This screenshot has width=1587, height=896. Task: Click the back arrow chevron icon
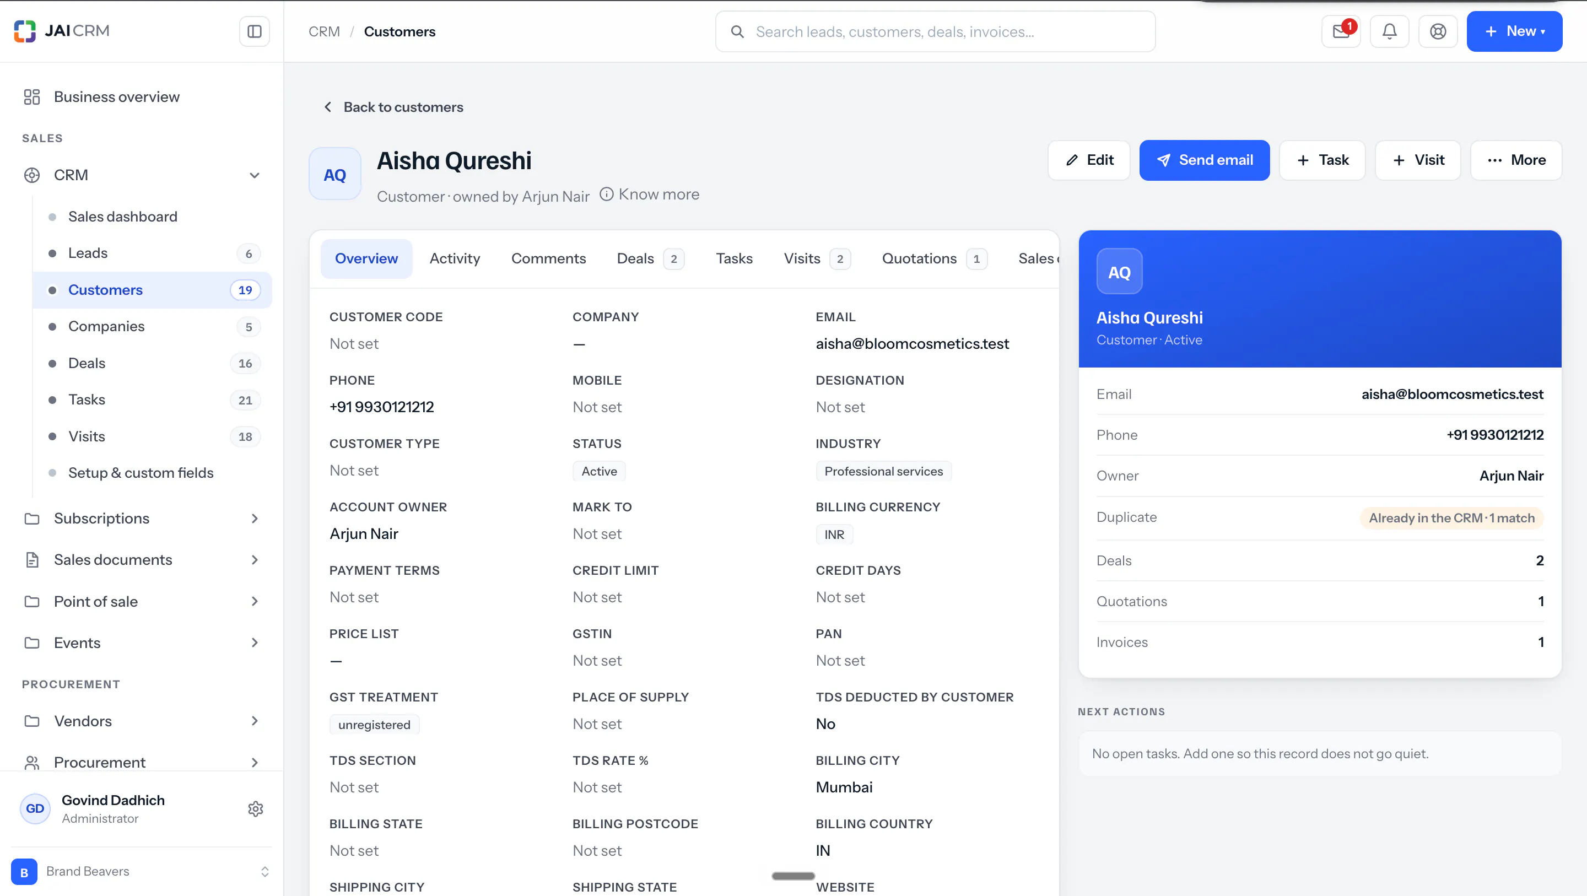(328, 107)
